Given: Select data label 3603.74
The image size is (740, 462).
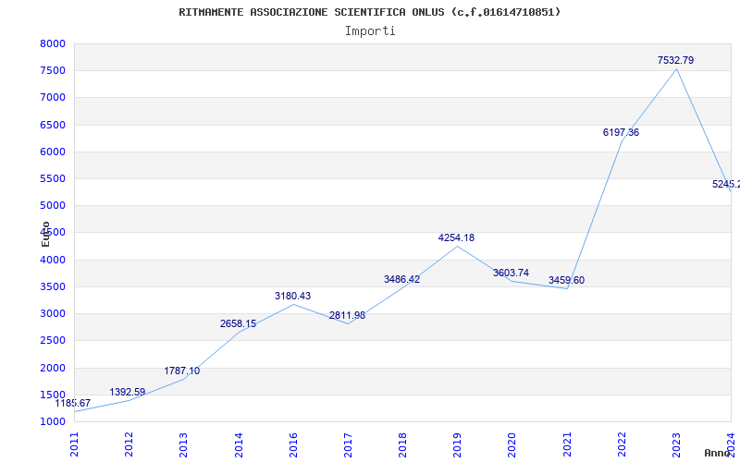Looking at the screenshot, I should (x=512, y=273).
